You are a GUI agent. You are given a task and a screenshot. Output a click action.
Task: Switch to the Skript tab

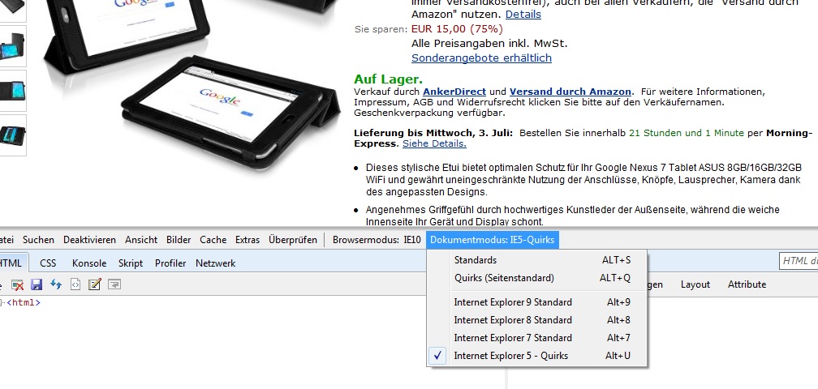131,263
